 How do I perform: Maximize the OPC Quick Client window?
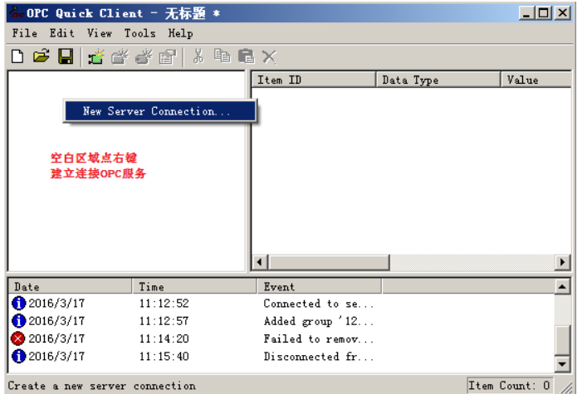(544, 13)
